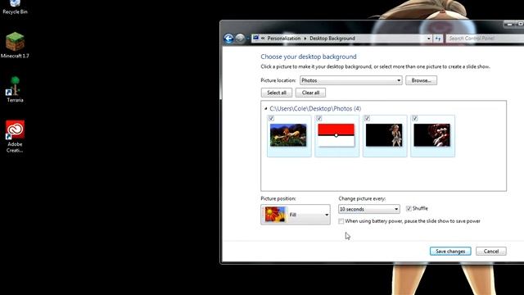Select the Minecraft 1.7 desktop icon
The height and width of the screenshot is (295, 524).
[x=15, y=45]
